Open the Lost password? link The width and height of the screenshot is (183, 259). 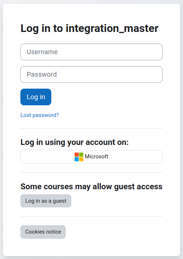tap(40, 115)
